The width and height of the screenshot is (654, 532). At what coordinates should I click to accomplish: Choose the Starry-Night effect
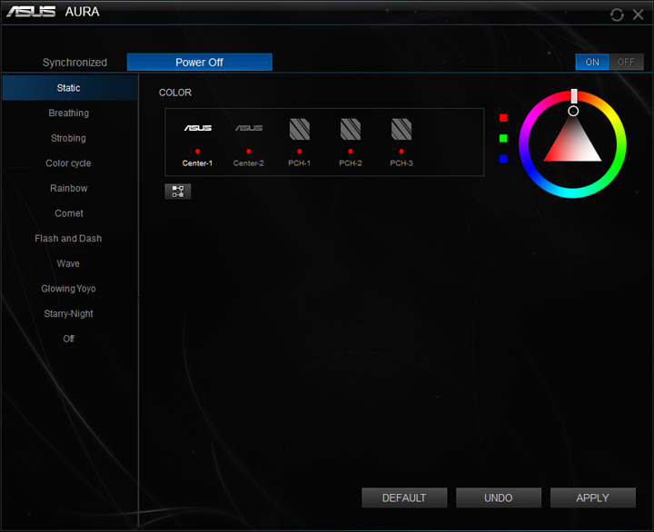coord(68,313)
